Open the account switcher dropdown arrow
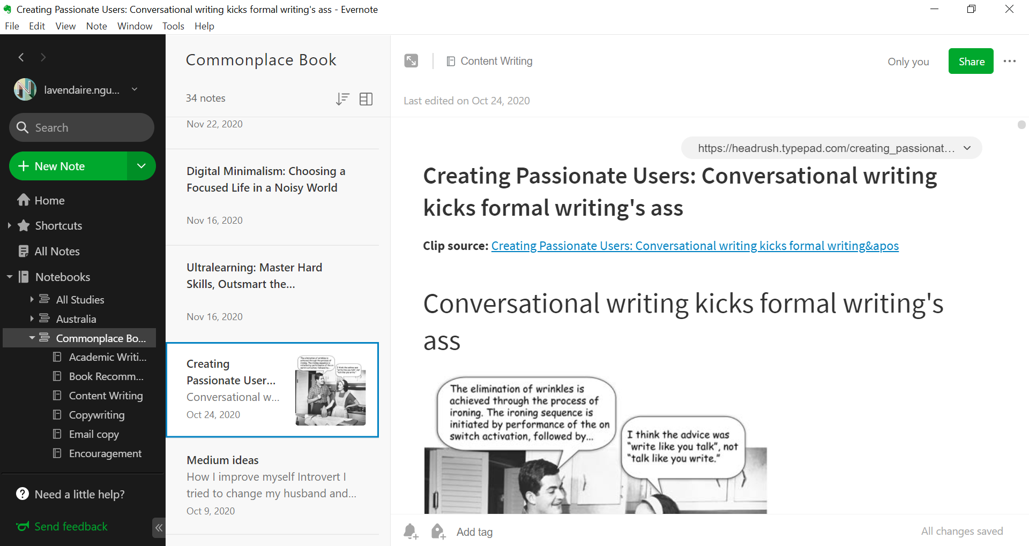 pyautogui.click(x=135, y=89)
